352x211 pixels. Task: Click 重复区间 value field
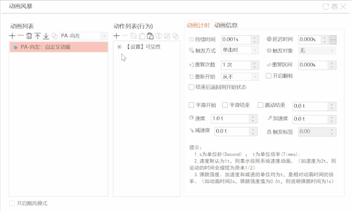(x=313, y=65)
